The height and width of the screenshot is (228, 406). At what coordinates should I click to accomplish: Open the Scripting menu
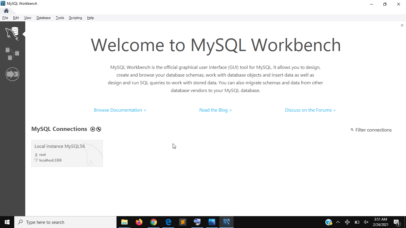[75, 18]
